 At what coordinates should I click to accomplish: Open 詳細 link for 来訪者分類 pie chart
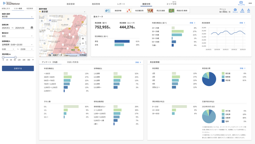242,68
